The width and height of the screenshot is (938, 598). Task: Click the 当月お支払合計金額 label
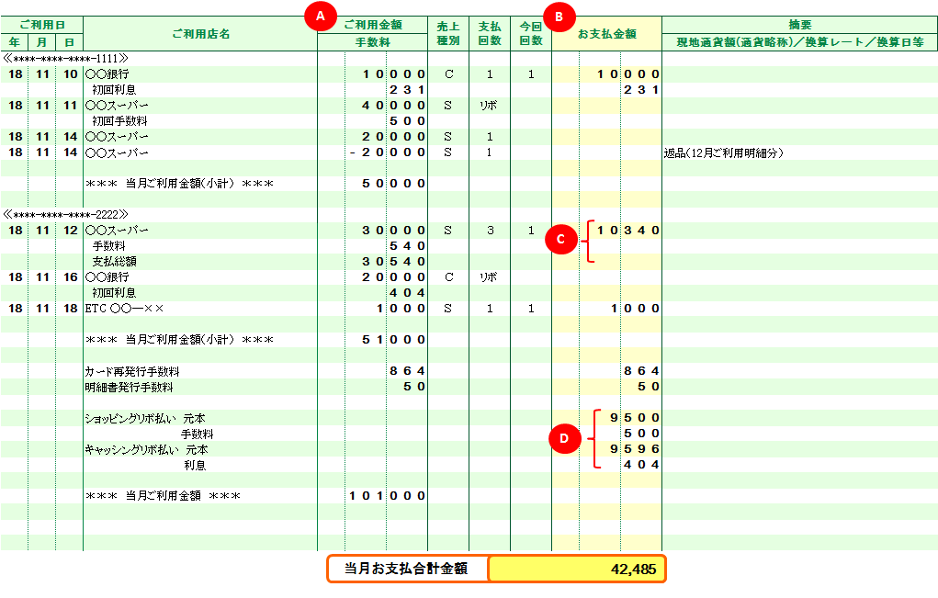[406, 569]
